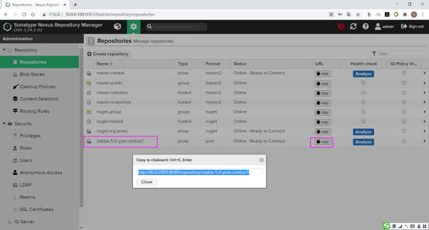Screen dimensions: 429x230
Task: Go to browser home page icon
Action: click(33, 14)
